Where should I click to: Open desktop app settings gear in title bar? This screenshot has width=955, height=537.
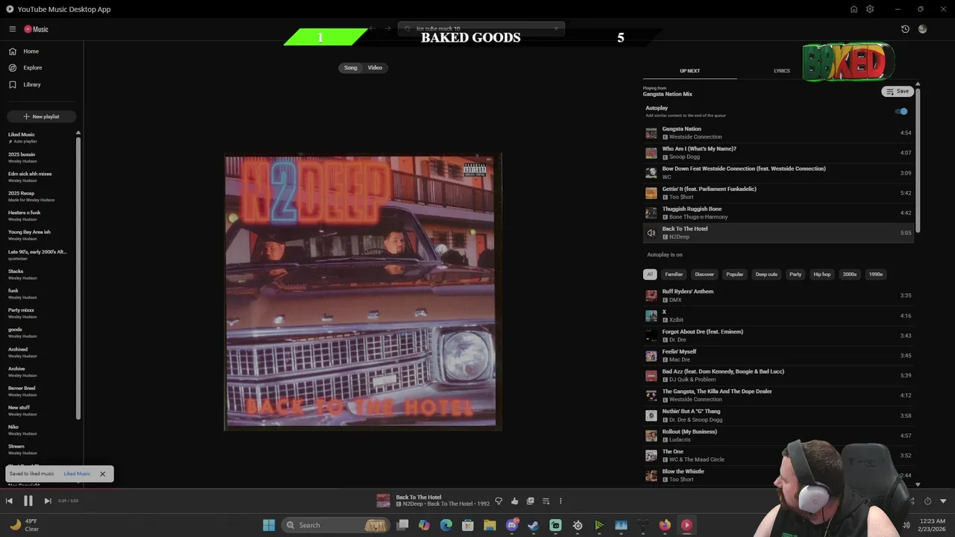click(870, 9)
